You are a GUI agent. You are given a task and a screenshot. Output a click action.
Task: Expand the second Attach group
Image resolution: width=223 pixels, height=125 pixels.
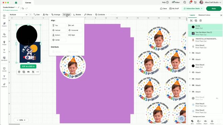coord(190,59)
